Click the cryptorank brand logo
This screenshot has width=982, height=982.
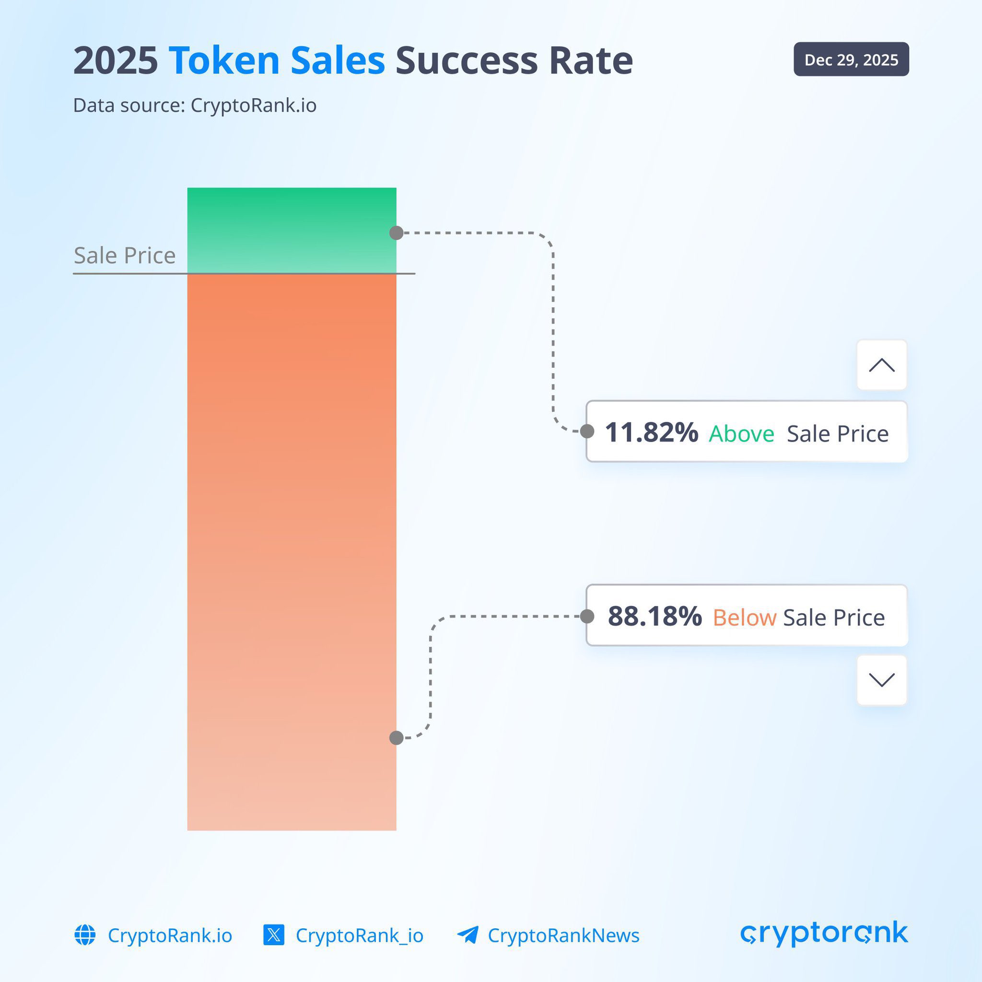click(824, 933)
